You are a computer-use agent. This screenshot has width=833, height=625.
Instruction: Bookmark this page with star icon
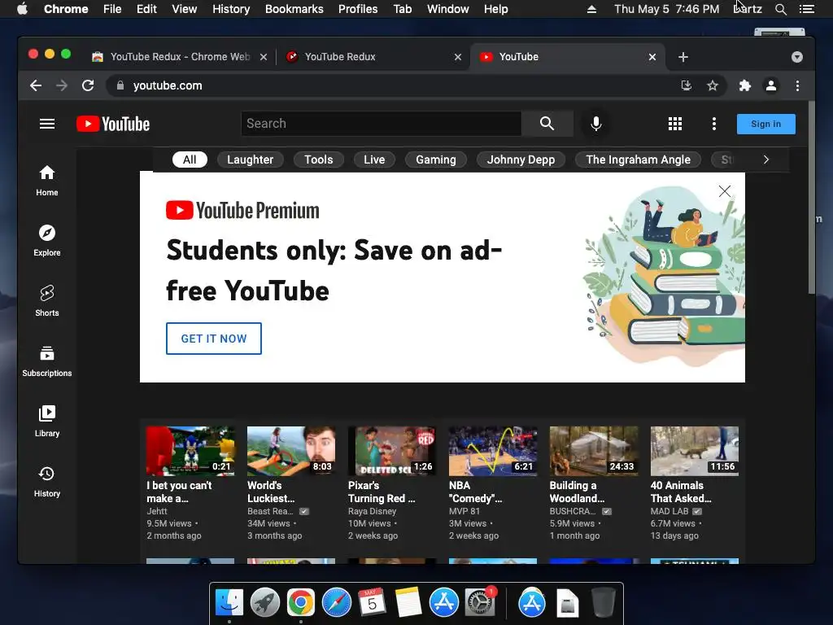click(713, 85)
